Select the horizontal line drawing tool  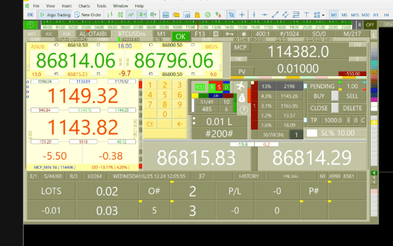click(265, 15)
